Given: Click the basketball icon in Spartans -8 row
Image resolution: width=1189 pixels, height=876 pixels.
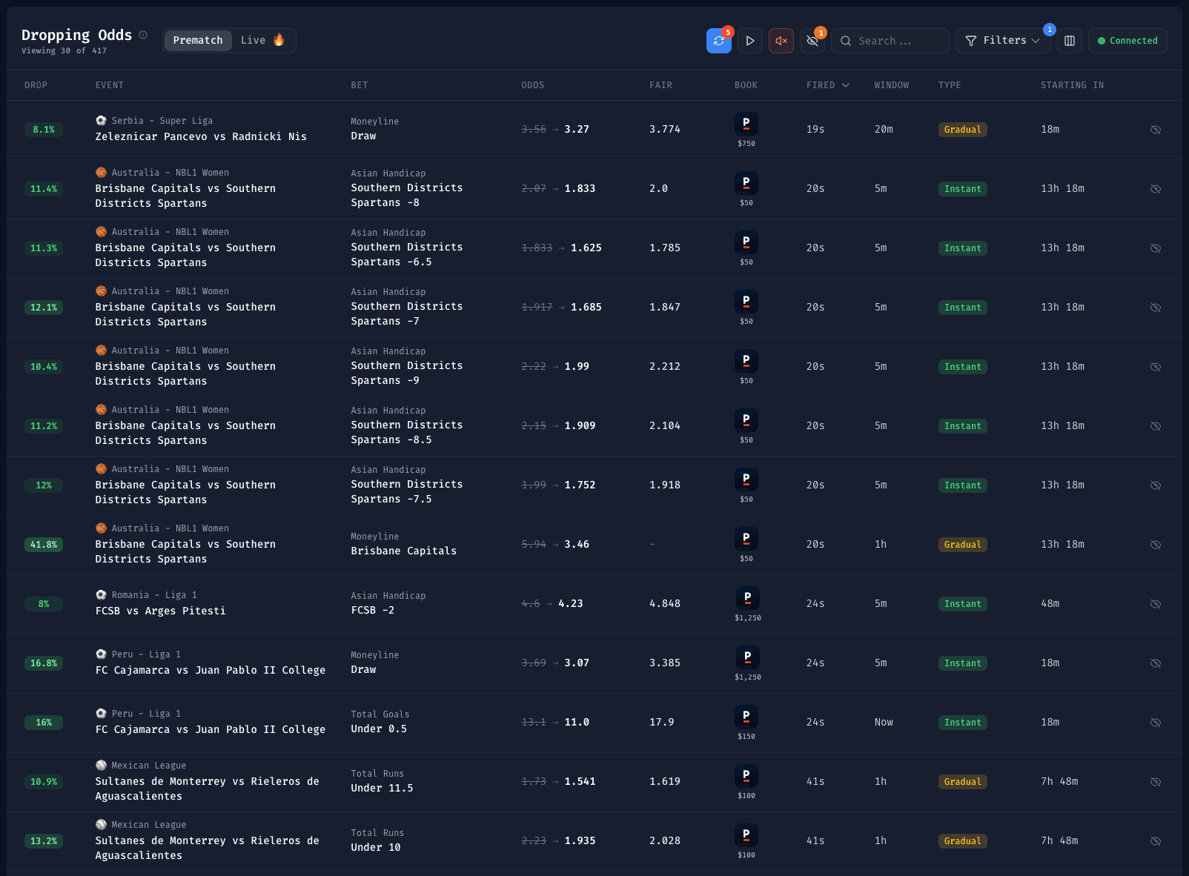Looking at the screenshot, I should coord(101,172).
